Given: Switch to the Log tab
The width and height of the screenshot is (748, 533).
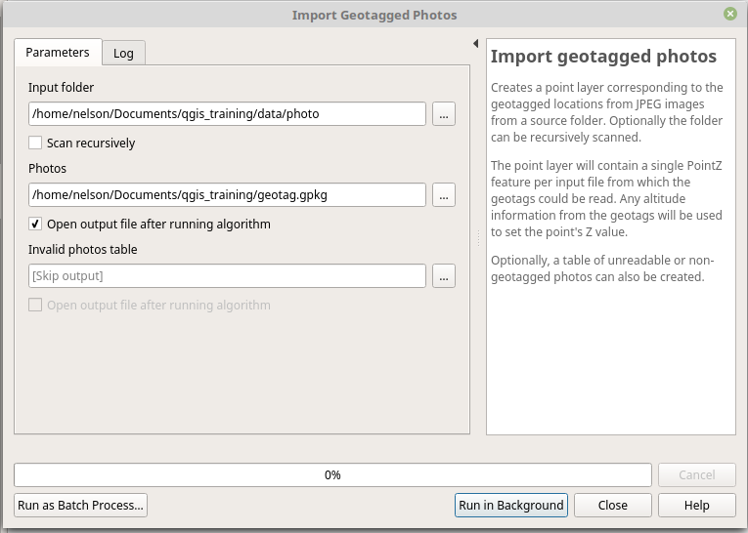Looking at the screenshot, I should pos(123,53).
